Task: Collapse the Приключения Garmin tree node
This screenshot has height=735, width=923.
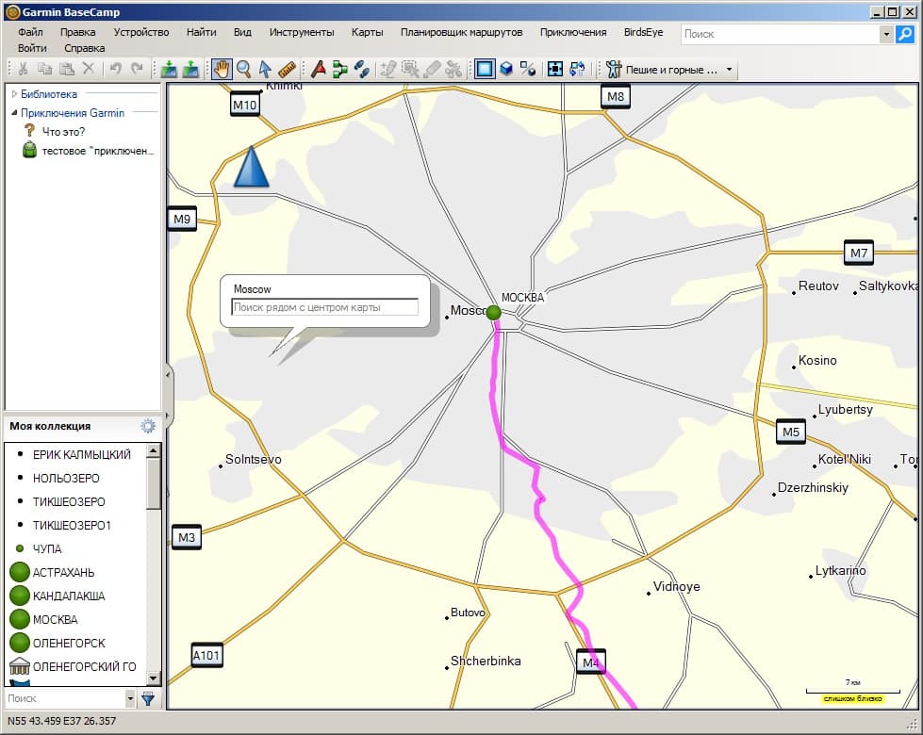Action: tap(14, 113)
